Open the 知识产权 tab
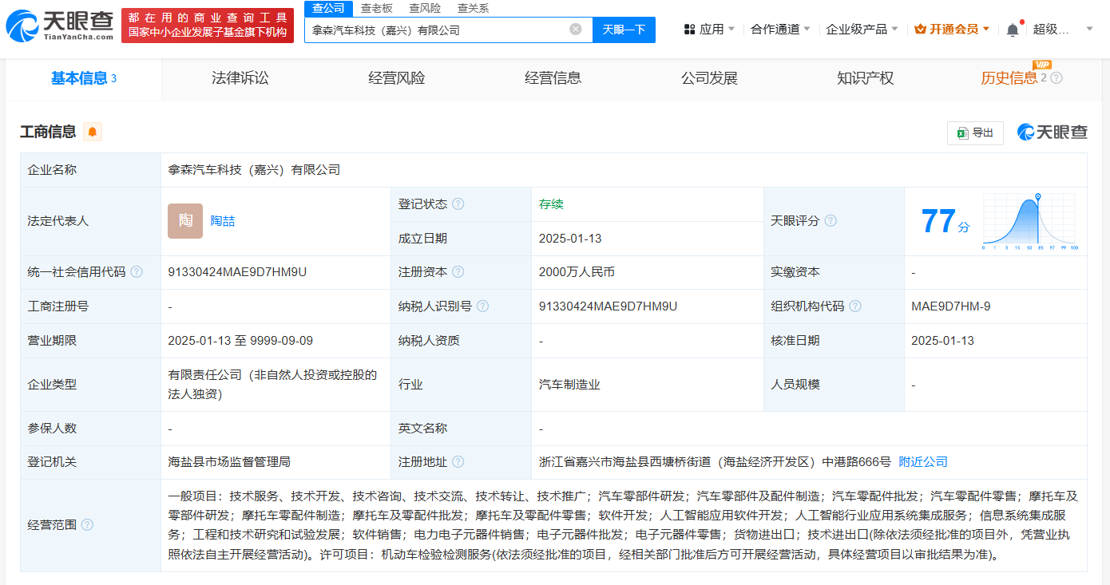This screenshot has height=585, width=1110. click(x=865, y=78)
